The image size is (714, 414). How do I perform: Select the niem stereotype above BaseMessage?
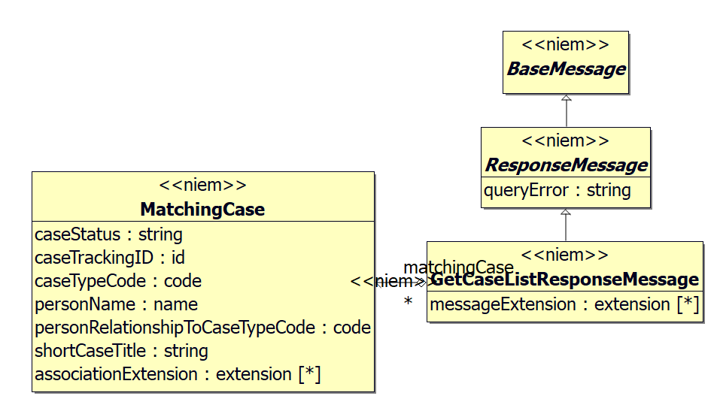click(566, 44)
